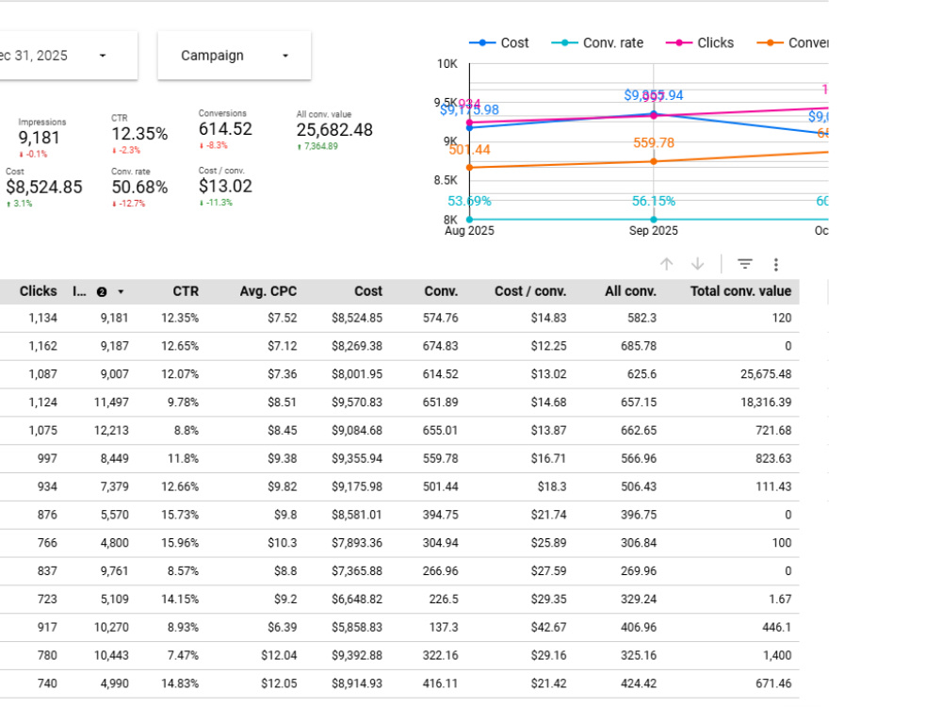Click the Sep 2025 conv. rate label 56.15%
The image size is (942, 707).
click(x=654, y=201)
